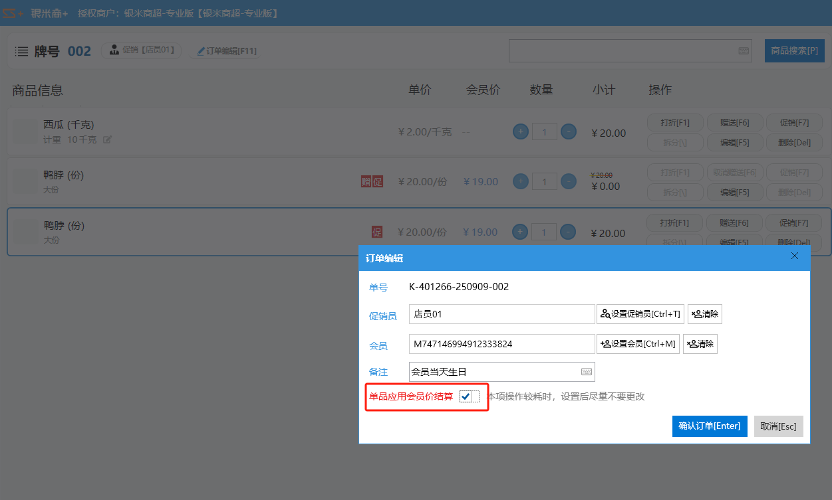Open 订单编辑[F11] in the header
The image size is (832, 500).
point(226,51)
